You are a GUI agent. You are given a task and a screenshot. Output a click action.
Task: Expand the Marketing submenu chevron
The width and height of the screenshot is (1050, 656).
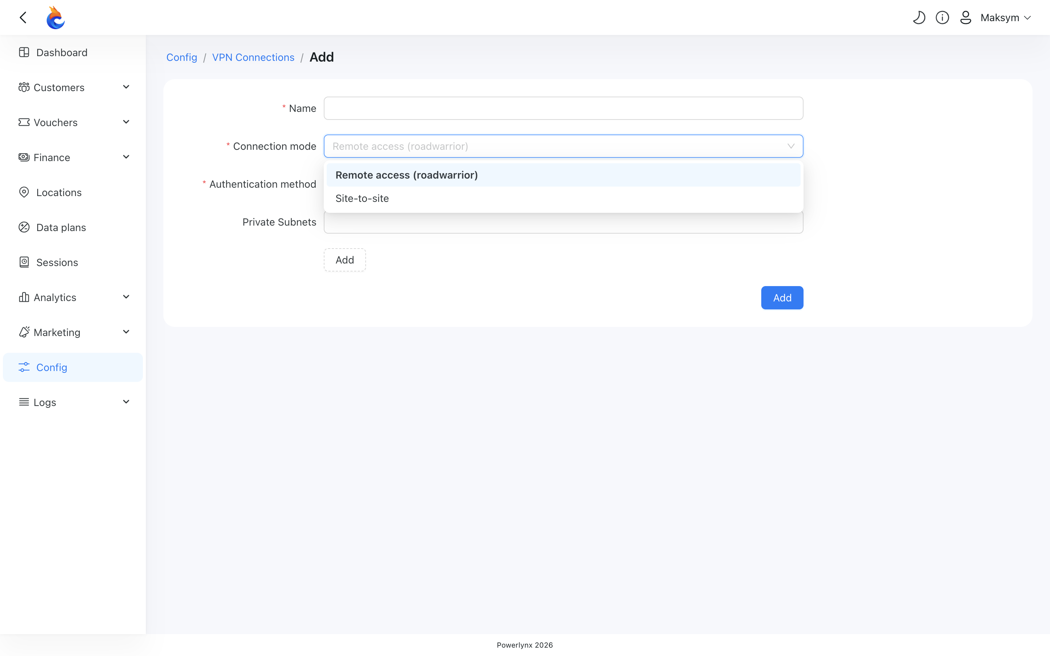(126, 332)
